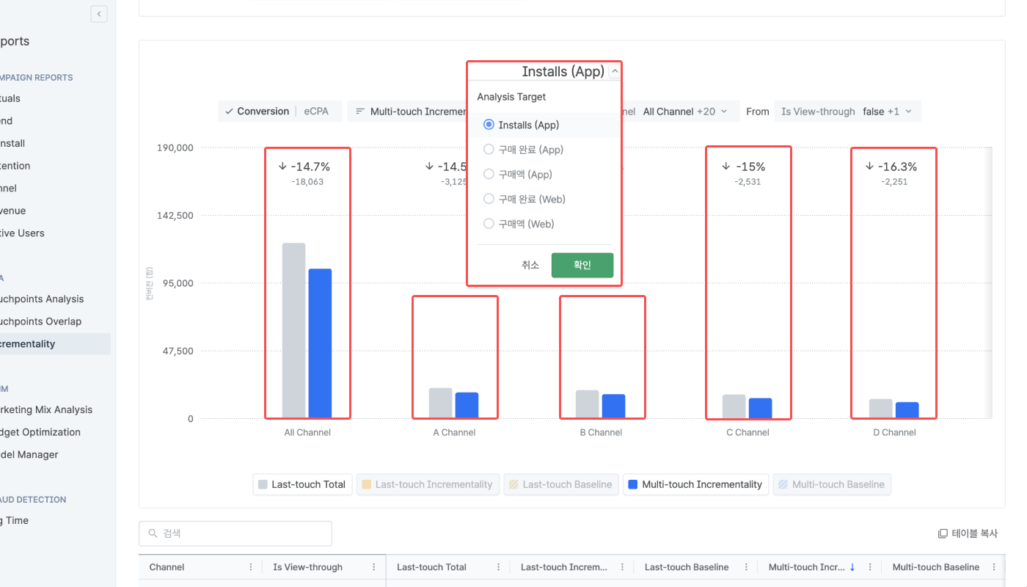Click the -2,531 difference value

pos(748,182)
